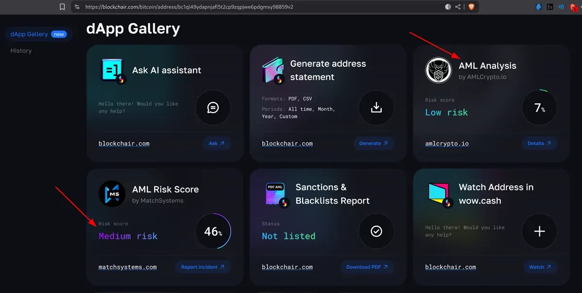The image size is (582, 293).
Task: Click the 'Generate address statement' card title
Action: tap(328, 70)
